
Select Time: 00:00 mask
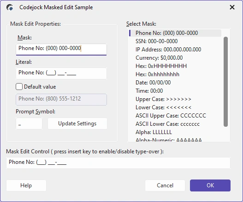175,91
